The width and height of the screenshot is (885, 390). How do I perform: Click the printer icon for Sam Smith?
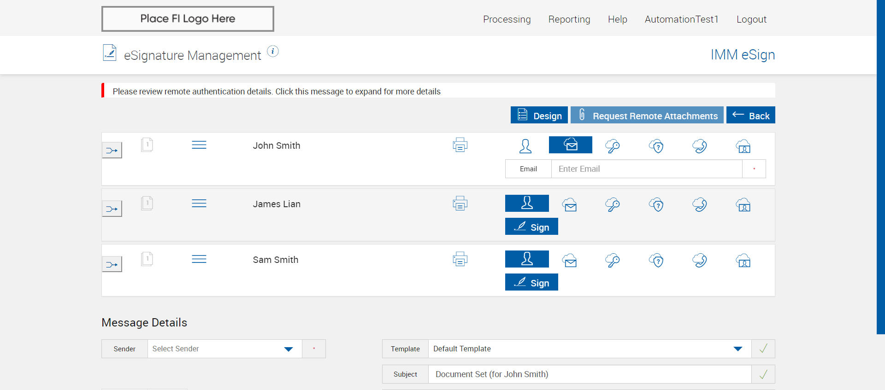tap(460, 259)
